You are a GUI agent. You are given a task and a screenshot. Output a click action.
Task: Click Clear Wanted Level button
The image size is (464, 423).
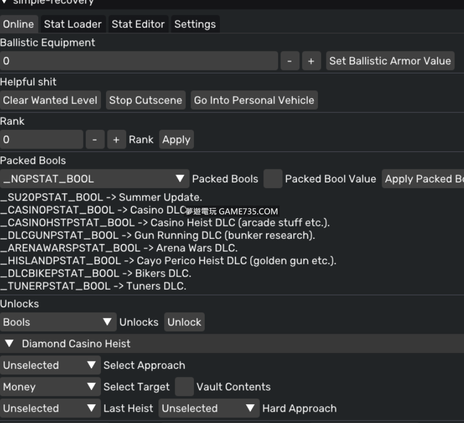(x=51, y=101)
